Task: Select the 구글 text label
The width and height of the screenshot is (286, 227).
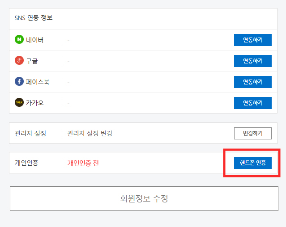Action: [x=32, y=61]
